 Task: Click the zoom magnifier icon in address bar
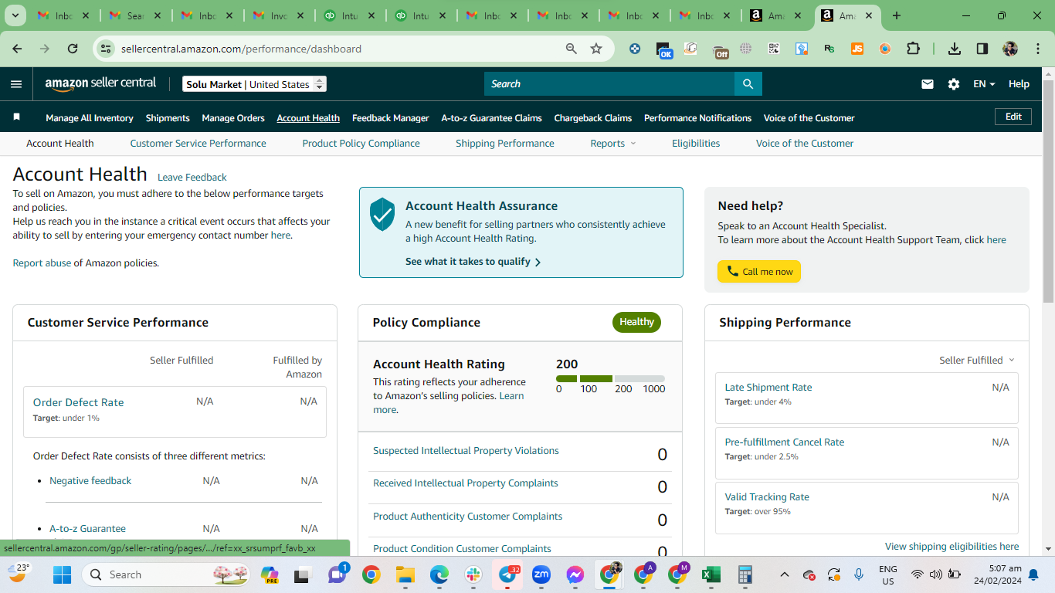pos(572,49)
